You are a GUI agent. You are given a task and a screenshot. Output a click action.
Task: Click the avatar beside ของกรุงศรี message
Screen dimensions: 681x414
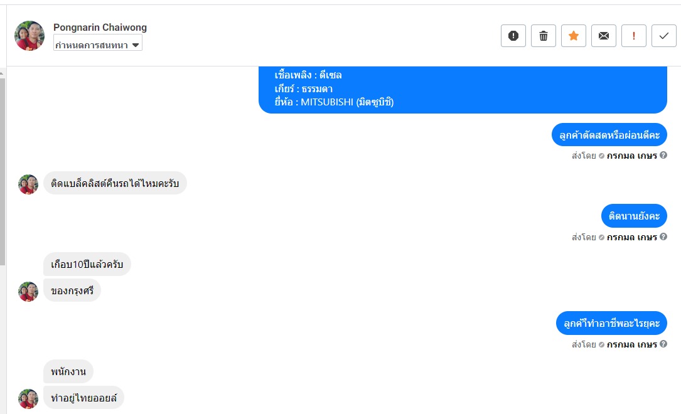pos(28,291)
